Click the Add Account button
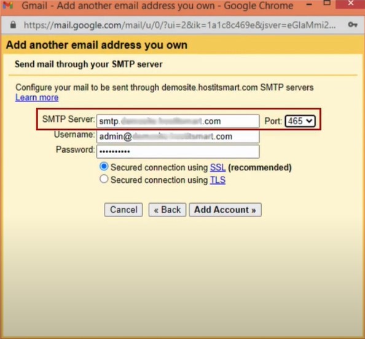365x339 pixels. coord(225,210)
